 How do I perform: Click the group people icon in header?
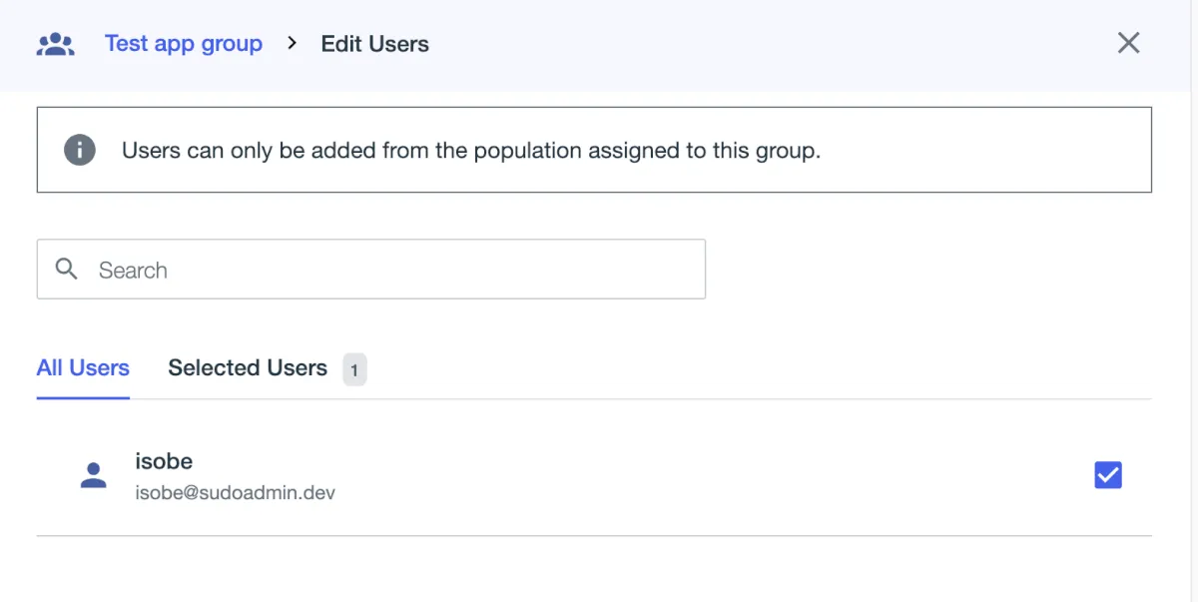tap(56, 44)
